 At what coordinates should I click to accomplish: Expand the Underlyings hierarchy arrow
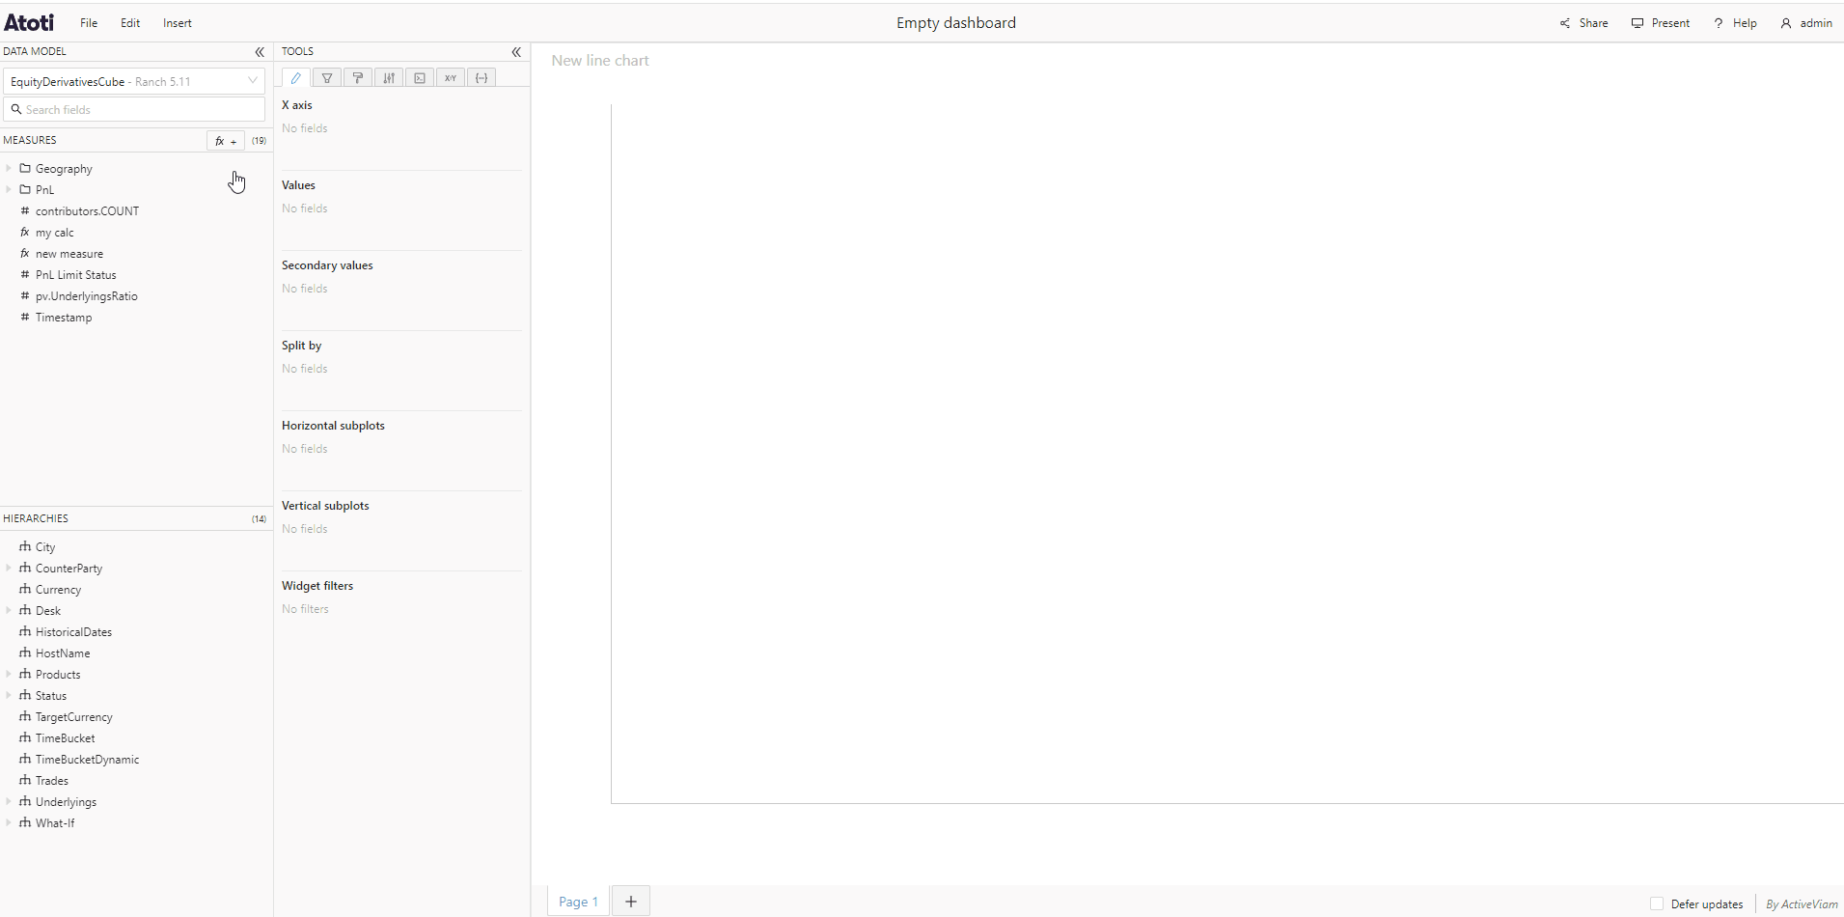click(x=9, y=801)
